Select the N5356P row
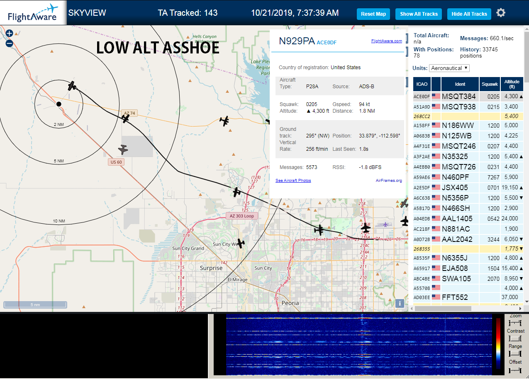 468,198
